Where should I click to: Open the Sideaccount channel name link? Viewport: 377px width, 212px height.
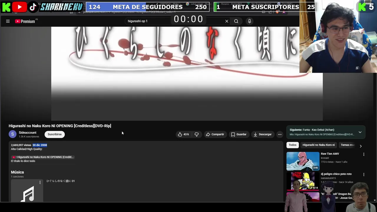coord(28,133)
